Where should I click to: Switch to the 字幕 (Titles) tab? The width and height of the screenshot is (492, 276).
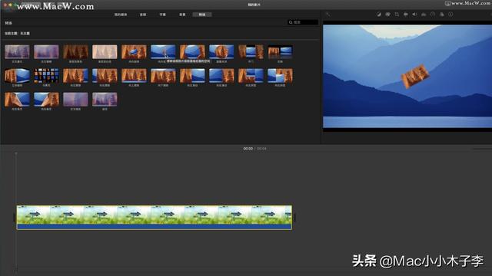[x=162, y=15]
